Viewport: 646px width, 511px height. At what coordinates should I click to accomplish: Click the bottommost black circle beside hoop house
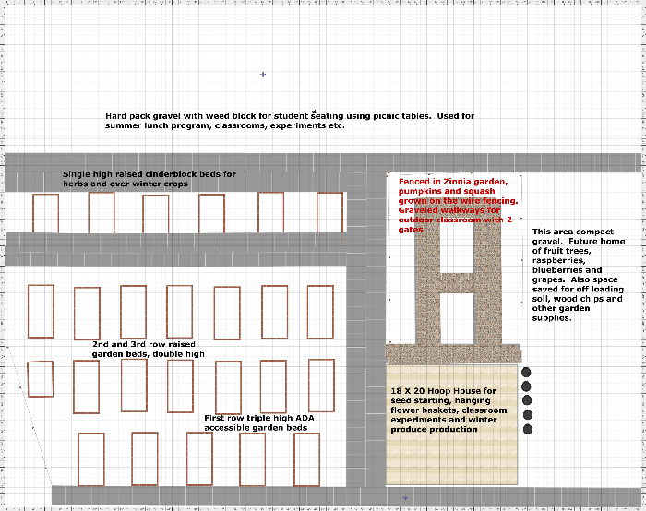[x=528, y=429]
